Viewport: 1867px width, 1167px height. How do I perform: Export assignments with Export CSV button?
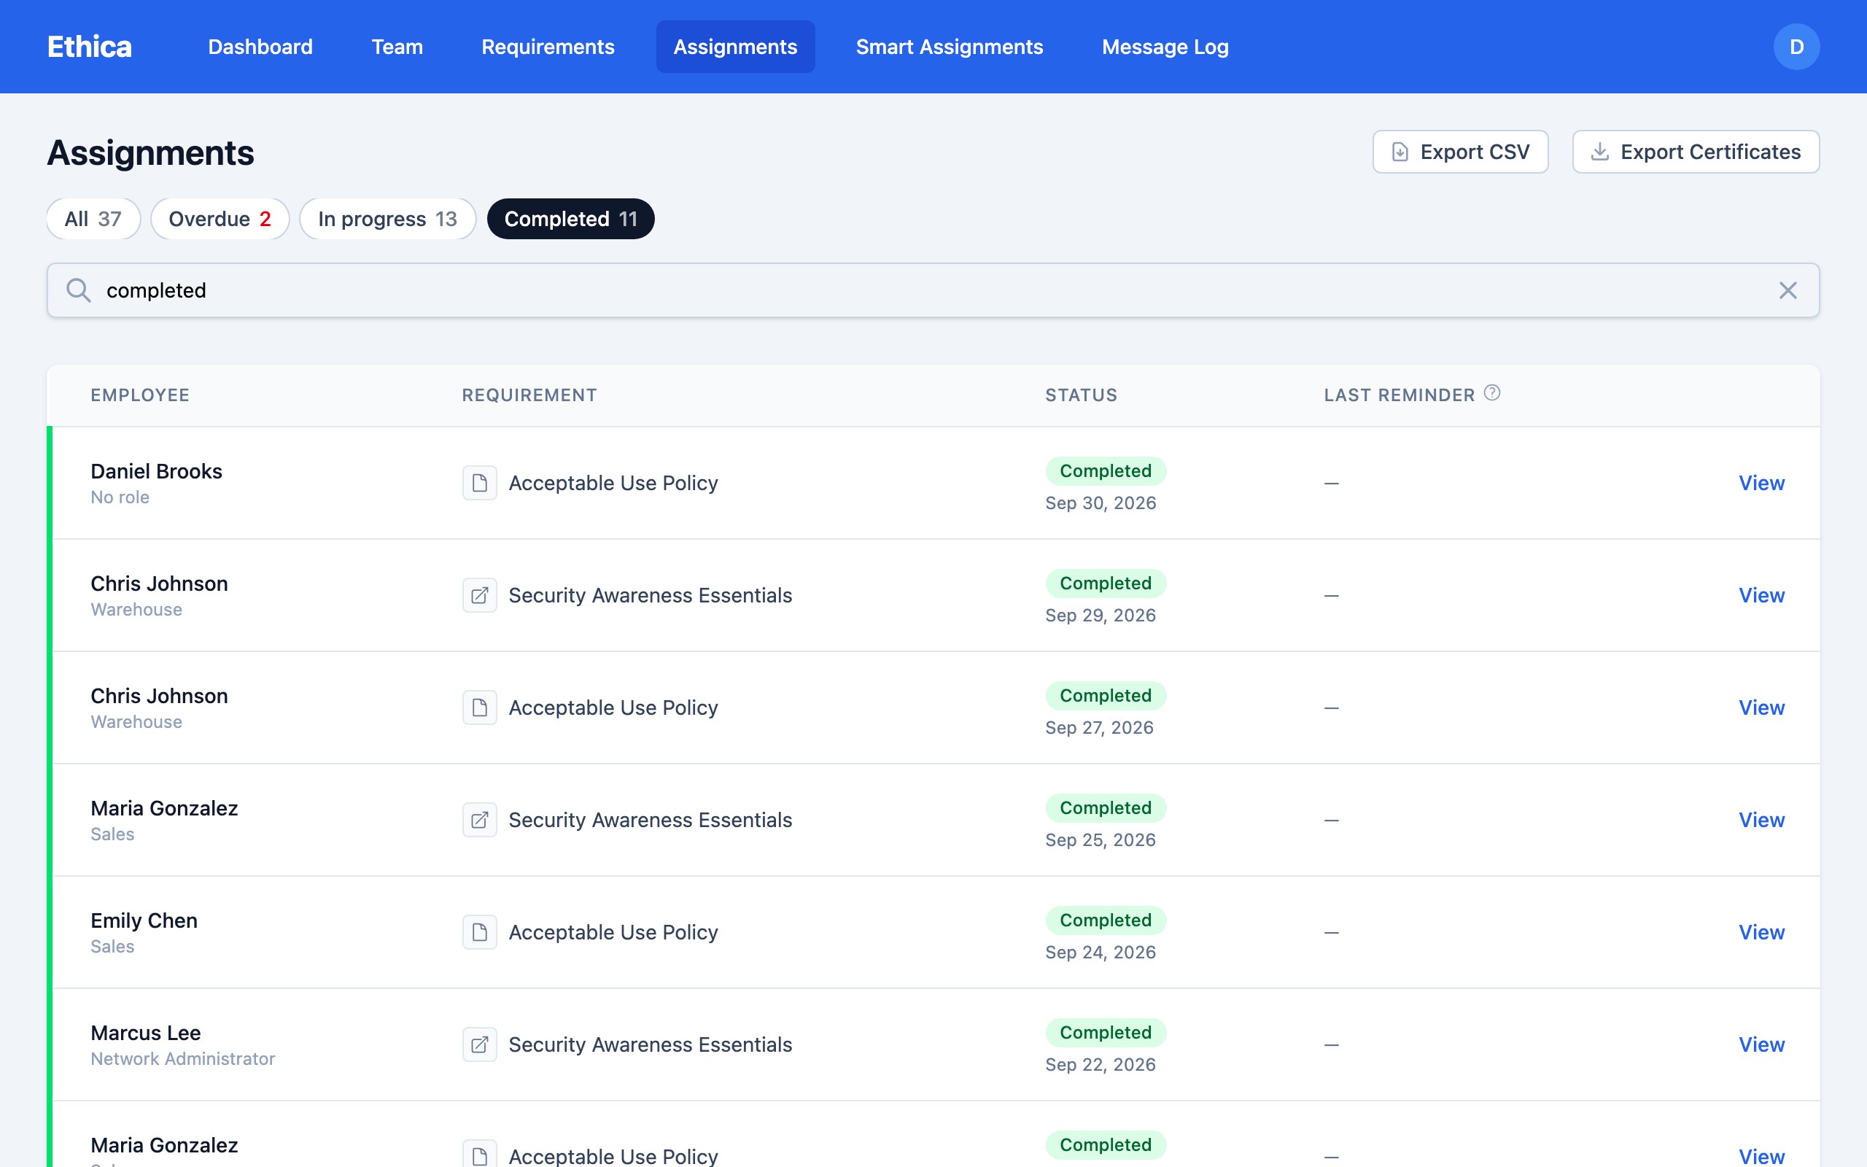pyautogui.click(x=1459, y=152)
